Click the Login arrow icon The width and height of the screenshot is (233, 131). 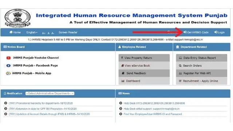point(216,32)
